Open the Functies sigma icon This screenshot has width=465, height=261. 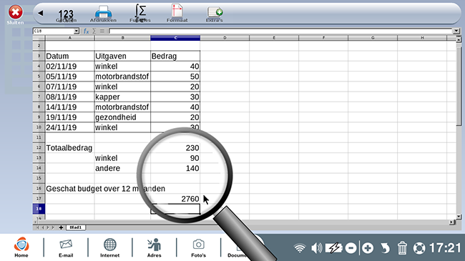coord(140,14)
